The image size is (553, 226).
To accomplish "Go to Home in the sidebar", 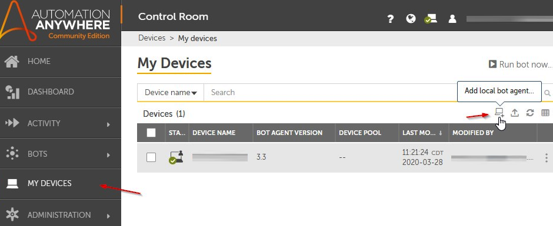I will point(61,61).
